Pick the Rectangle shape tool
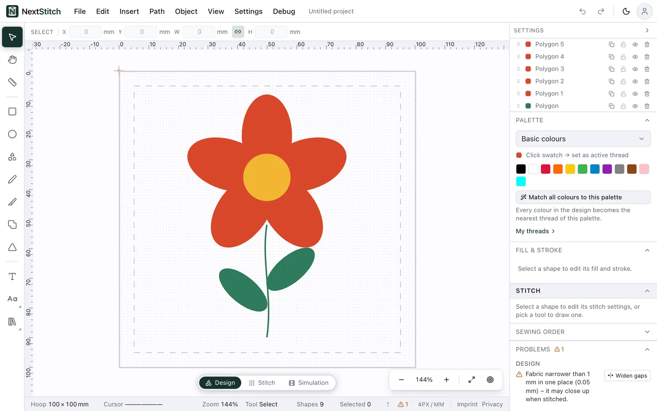Viewport: 657px width, 411px height. point(12,112)
